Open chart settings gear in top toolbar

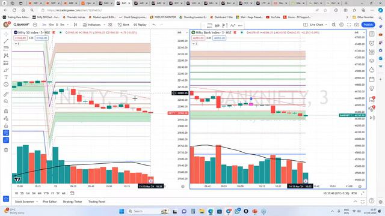point(341,25)
